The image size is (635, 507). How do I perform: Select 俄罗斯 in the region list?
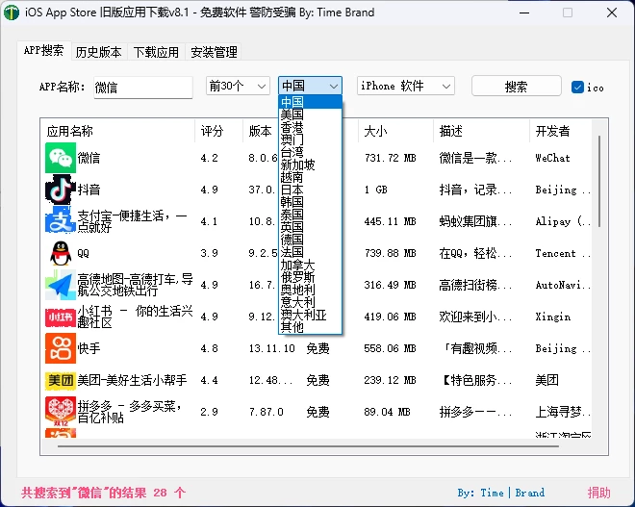click(x=310, y=277)
